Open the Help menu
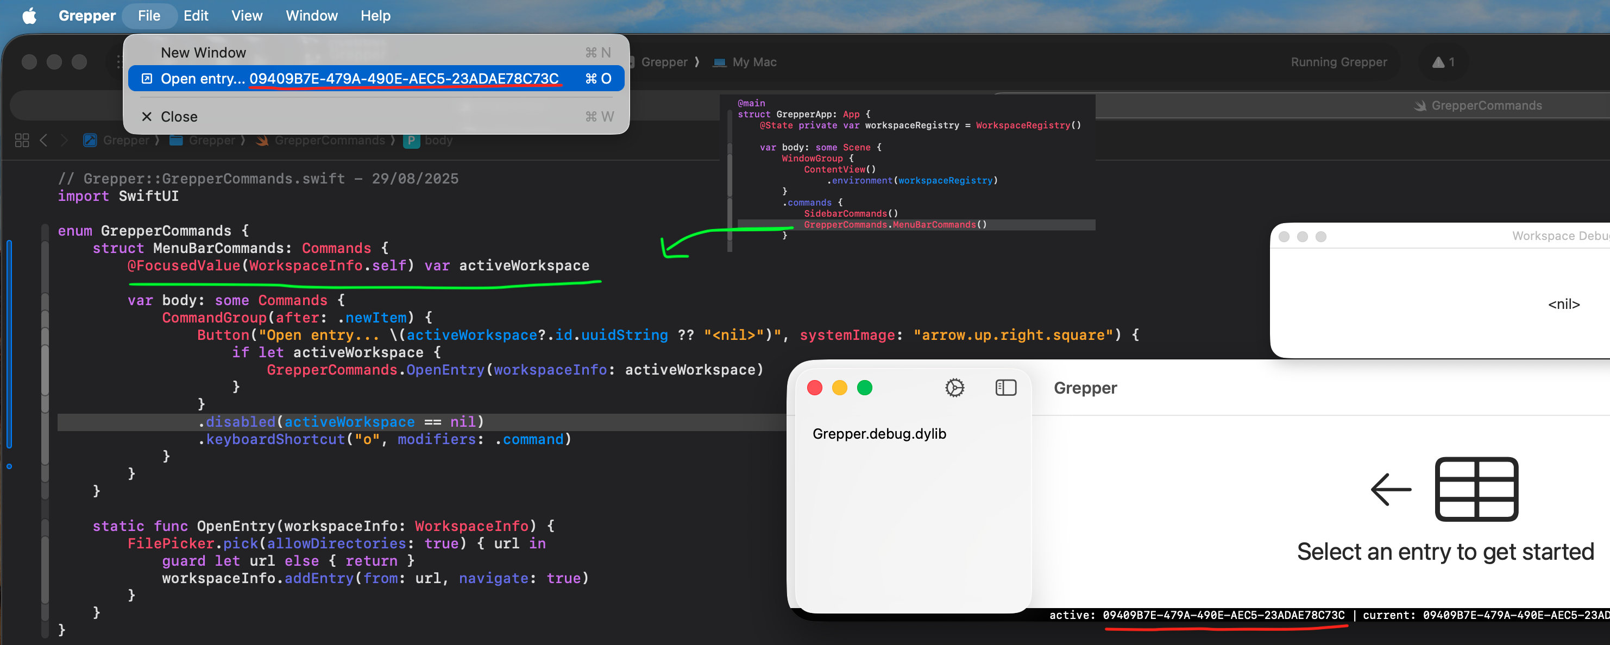1610x645 pixels. pyautogui.click(x=375, y=16)
